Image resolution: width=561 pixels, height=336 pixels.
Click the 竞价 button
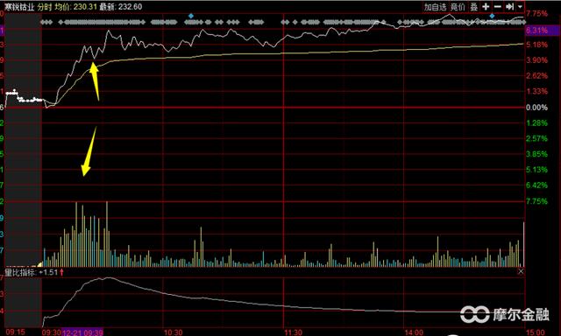click(x=458, y=6)
